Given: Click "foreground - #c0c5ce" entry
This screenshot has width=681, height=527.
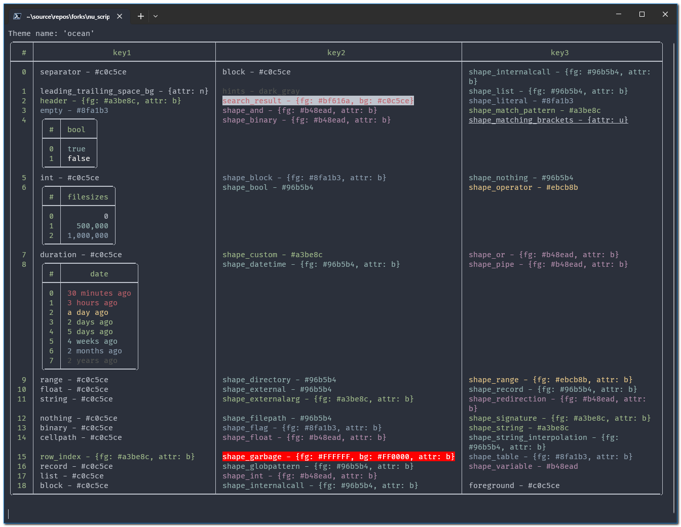Looking at the screenshot, I should (x=514, y=485).
